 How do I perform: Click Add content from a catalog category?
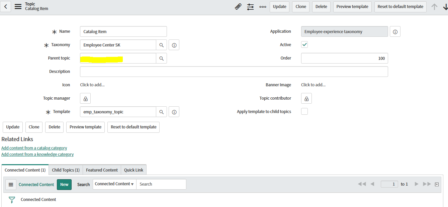[x=34, y=148]
